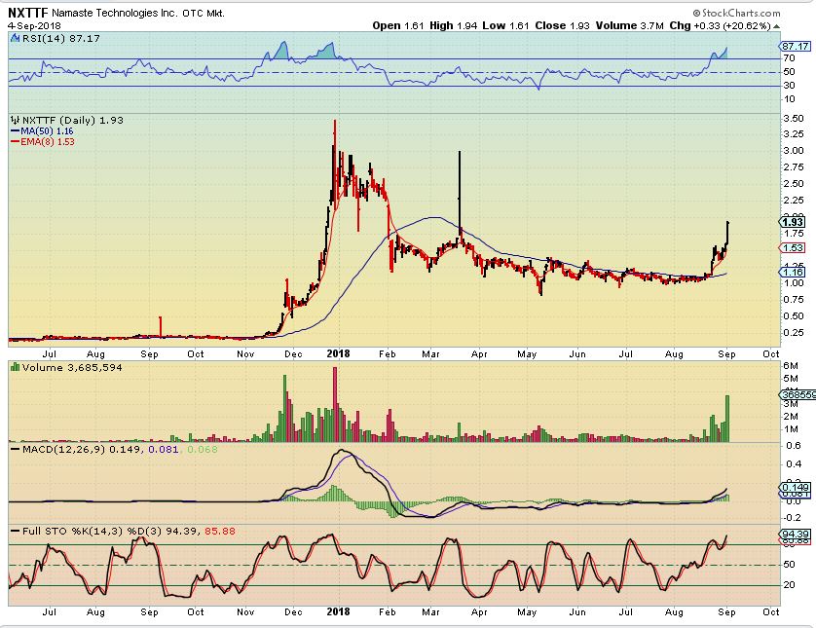Click the blue MA(50) legend line marker

click(x=15, y=131)
